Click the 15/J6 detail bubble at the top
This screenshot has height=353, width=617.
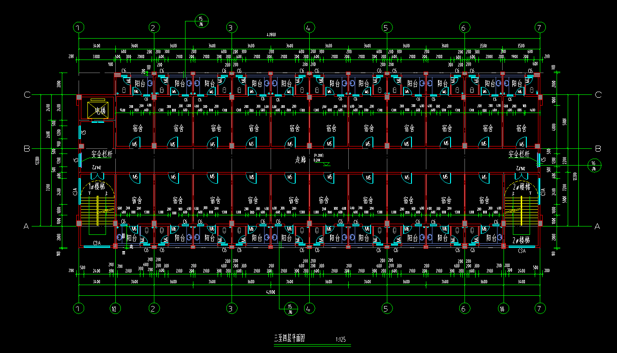(x=201, y=21)
